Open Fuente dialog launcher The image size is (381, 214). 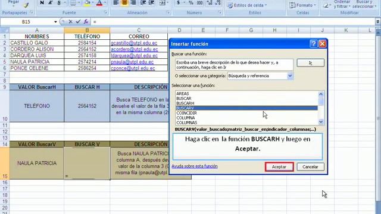tap(105, 12)
